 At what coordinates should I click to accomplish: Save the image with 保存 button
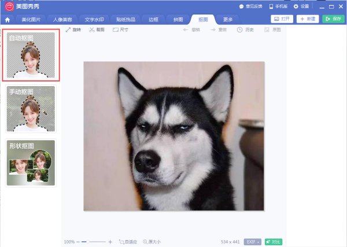(333, 19)
